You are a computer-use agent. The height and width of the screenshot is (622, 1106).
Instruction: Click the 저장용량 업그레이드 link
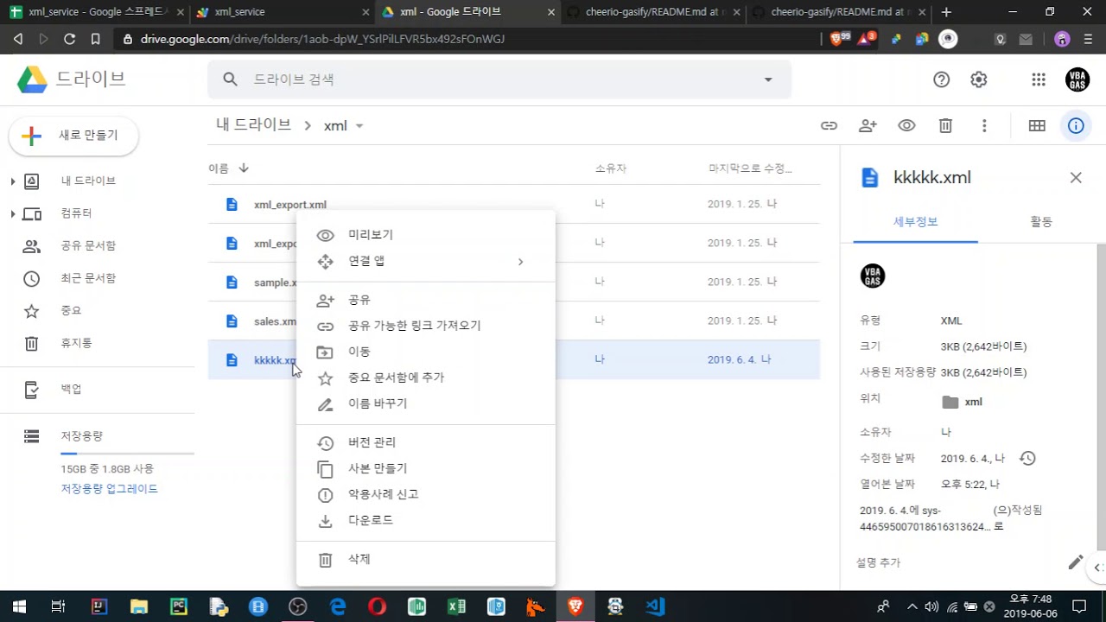tap(109, 489)
